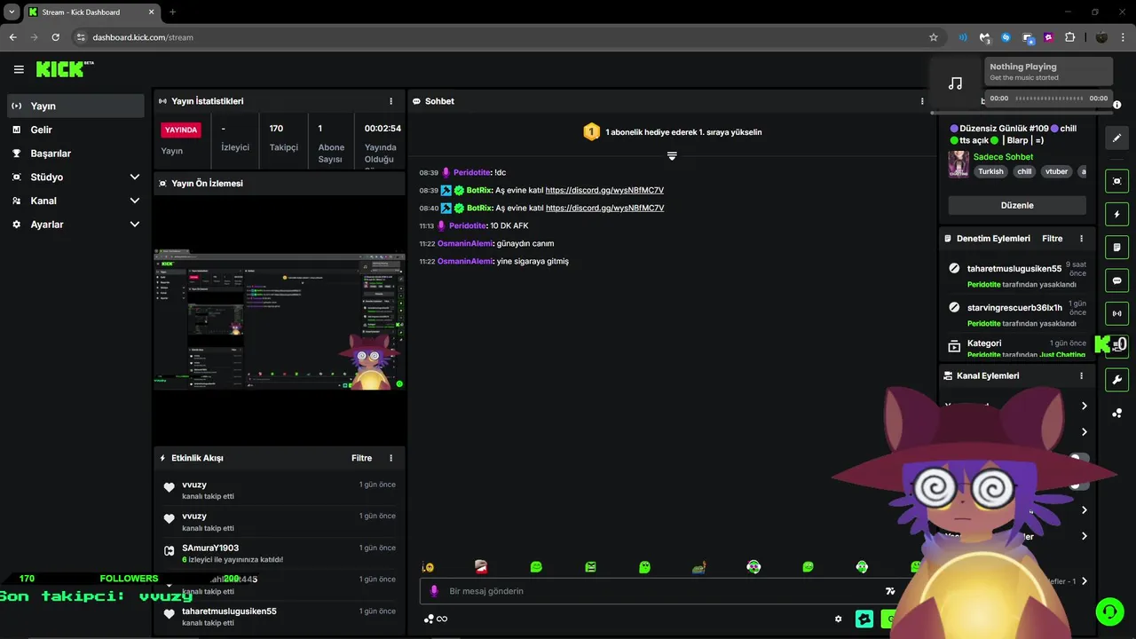Click the pencil edit icon in right sidebar
Screen dimensions: 1136x639
coord(1116,138)
